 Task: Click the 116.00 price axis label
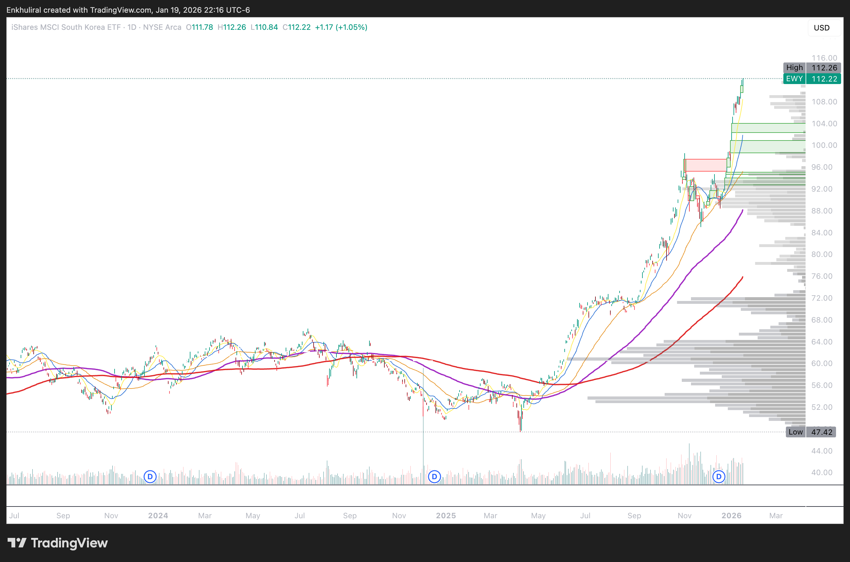coord(824,58)
